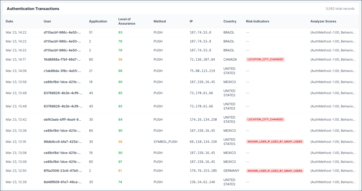The width and height of the screenshot is (362, 191).
Task: Click the LOCATION_CITY_CHANGED badge on Canada row
Action: click(265, 59)
